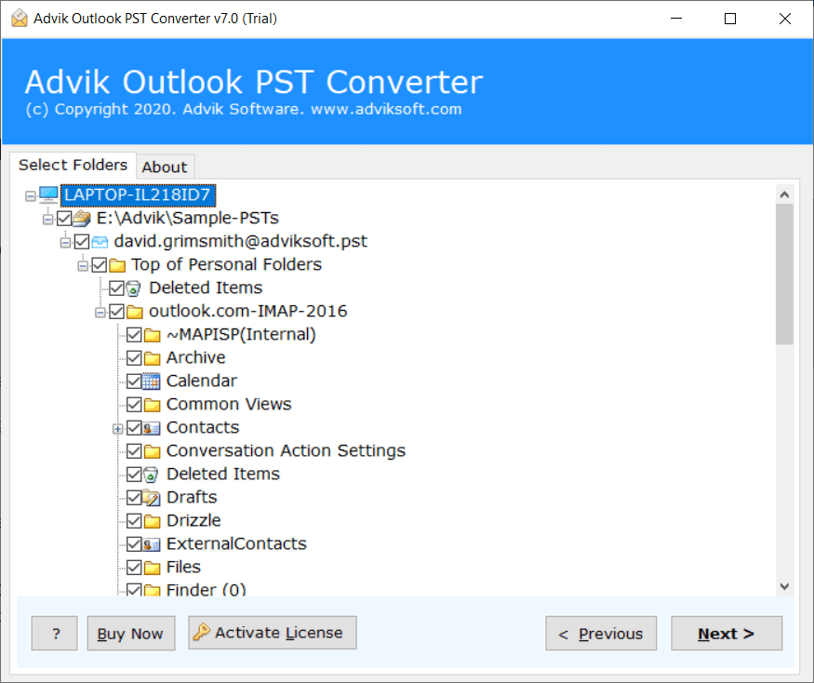814x683 pixels.
Task: Click the scrollbar down arrow
Action: tap(783, 586)
